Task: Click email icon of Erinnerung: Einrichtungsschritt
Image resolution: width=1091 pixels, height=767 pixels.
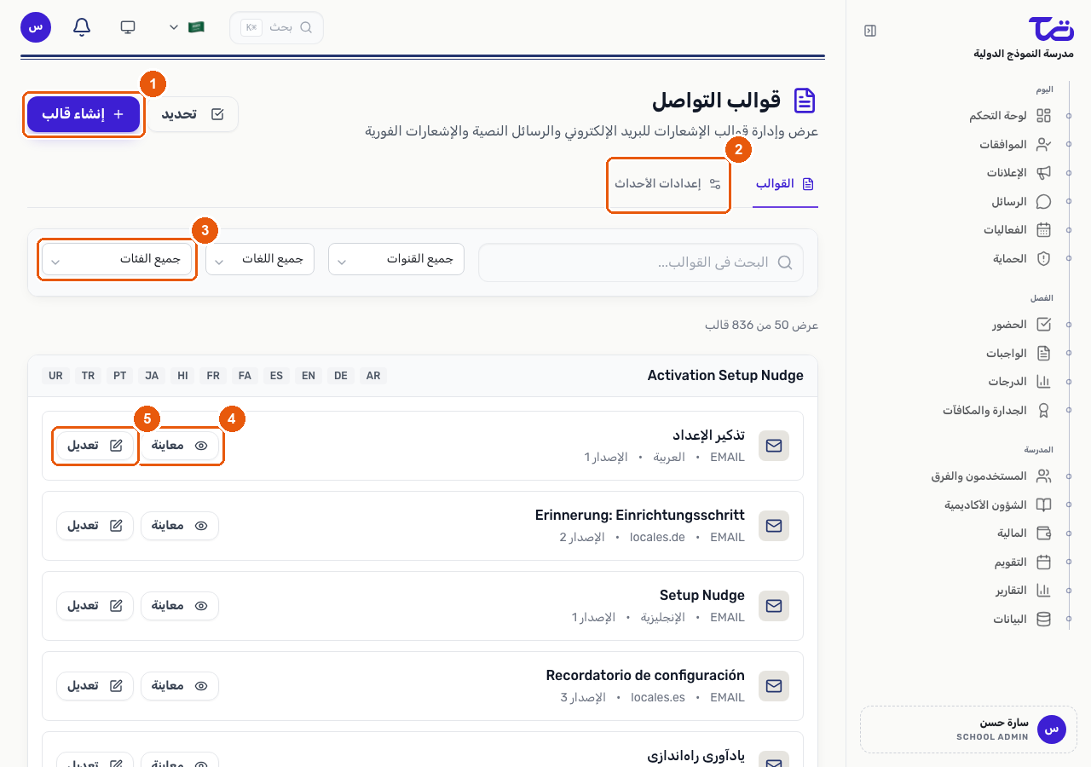Action: pos(774,526)
